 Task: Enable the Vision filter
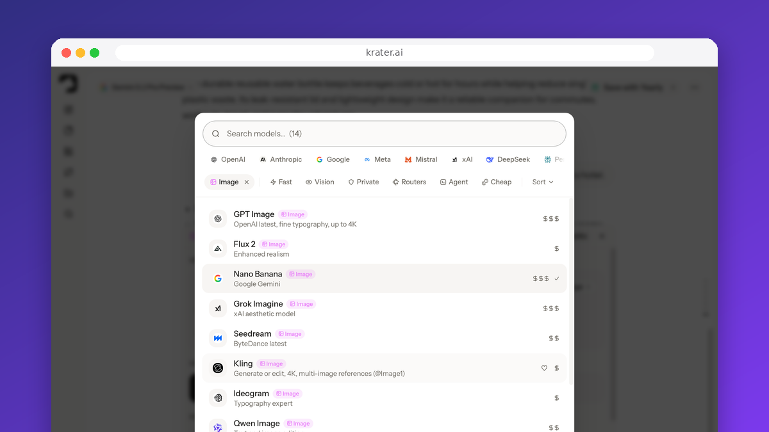pyautogui.click(x=320, y=182)
